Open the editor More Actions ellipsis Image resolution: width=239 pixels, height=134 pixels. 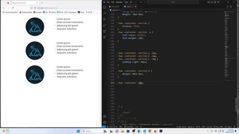pyautogui.click(x=234, y=7)
